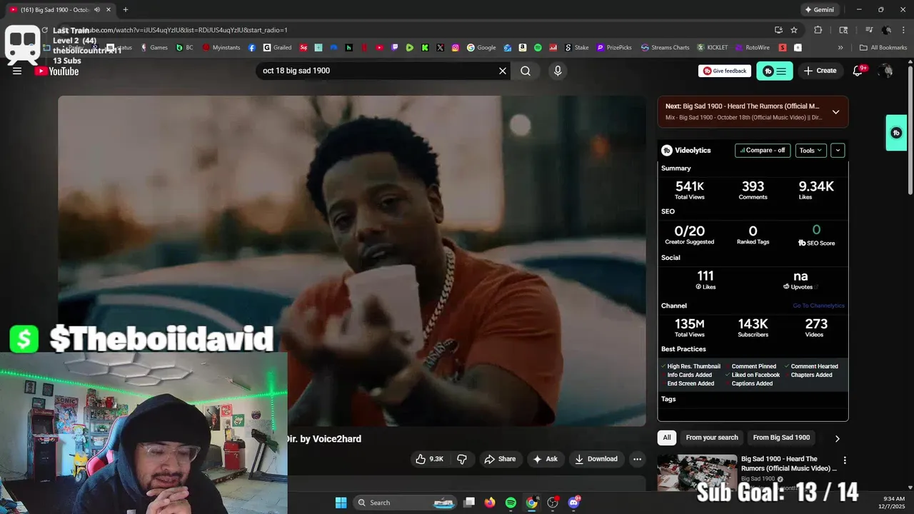
Task: Follow the Go To Channelytics link
Action: [x=818, y=306]
